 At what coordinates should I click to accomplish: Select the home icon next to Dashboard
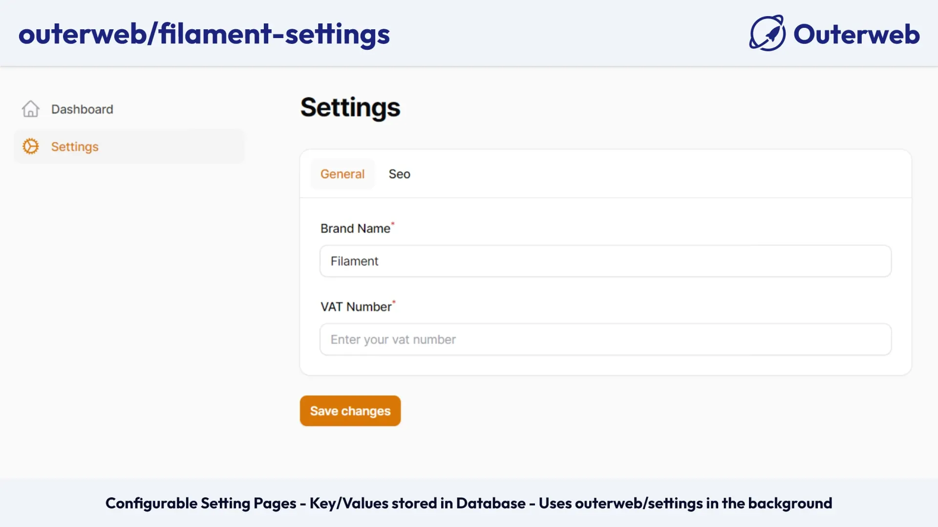(30, 109)
